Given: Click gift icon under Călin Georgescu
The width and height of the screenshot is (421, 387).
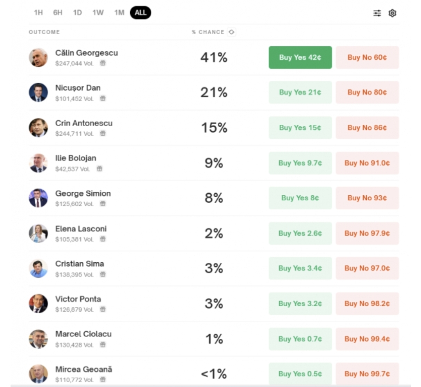Looking at the screenshot, I should (x=103, y=63).
